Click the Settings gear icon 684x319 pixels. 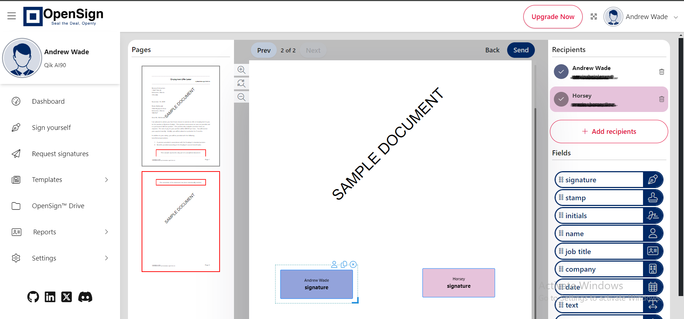[16, 258]
